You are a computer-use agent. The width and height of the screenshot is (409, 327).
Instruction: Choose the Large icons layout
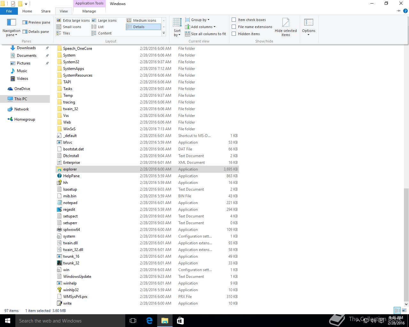click(104, 20)
